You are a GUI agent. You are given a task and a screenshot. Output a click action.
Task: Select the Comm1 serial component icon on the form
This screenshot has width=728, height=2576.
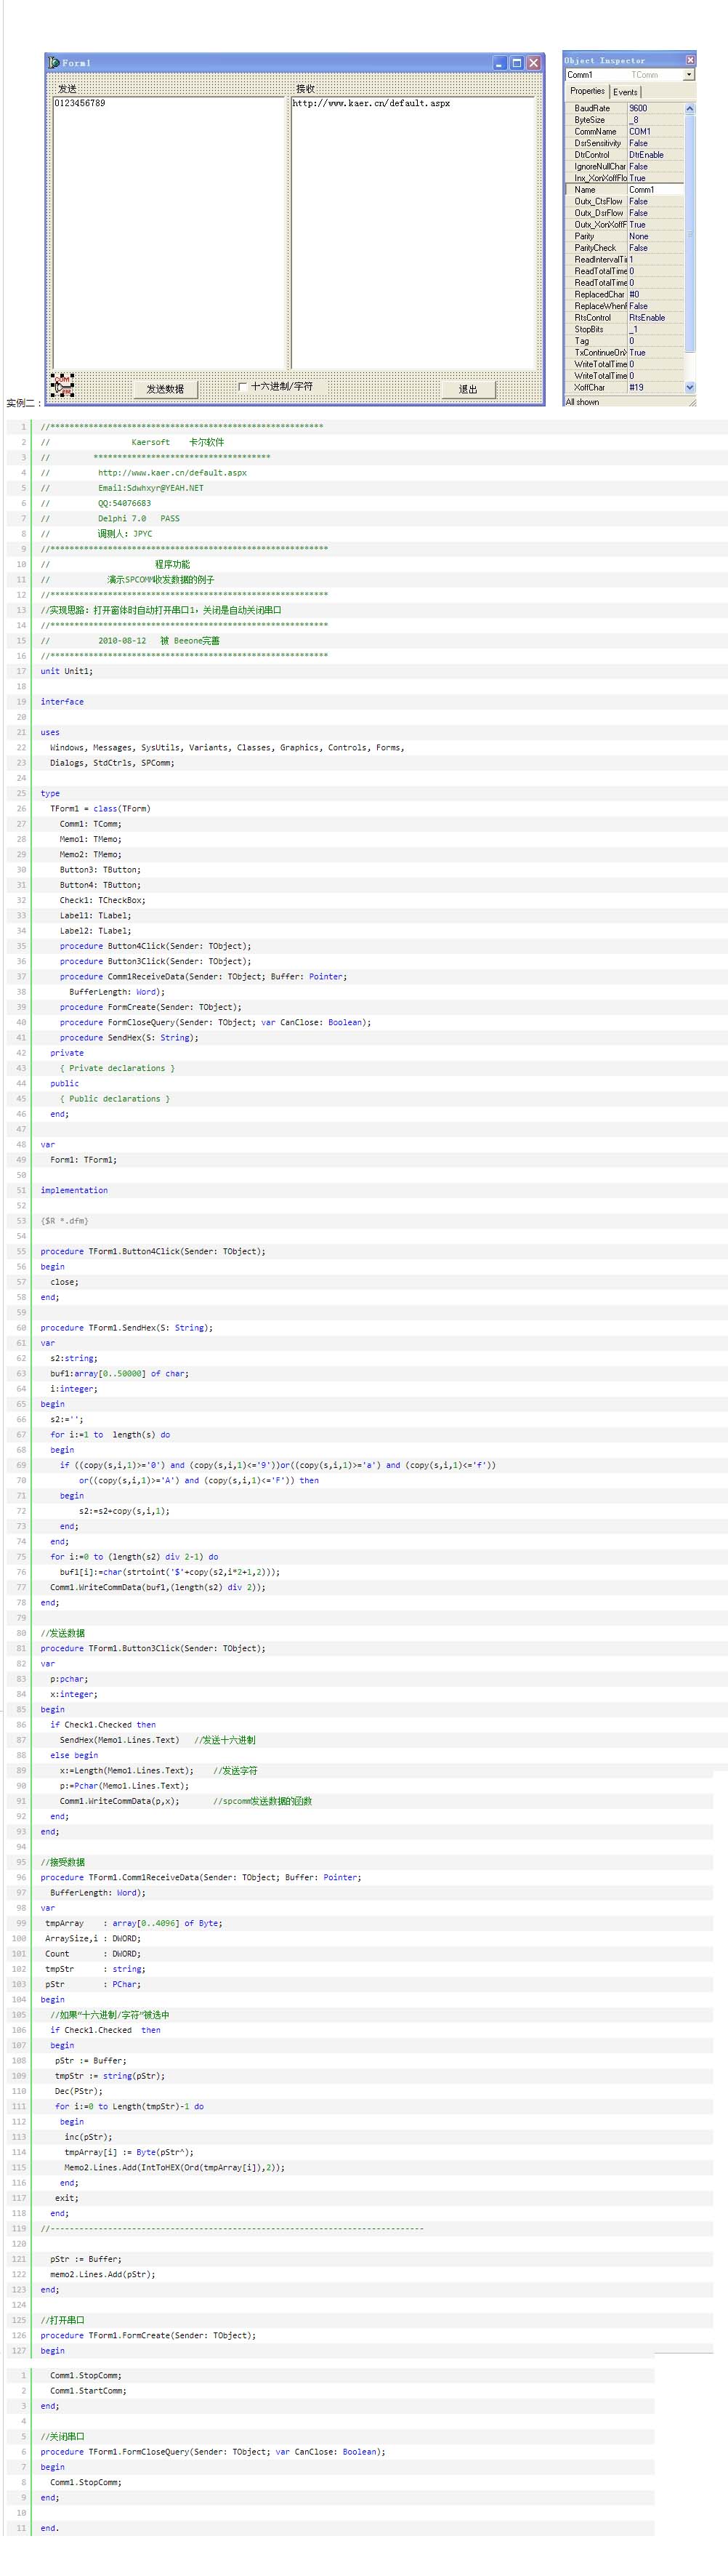[62, 384]
